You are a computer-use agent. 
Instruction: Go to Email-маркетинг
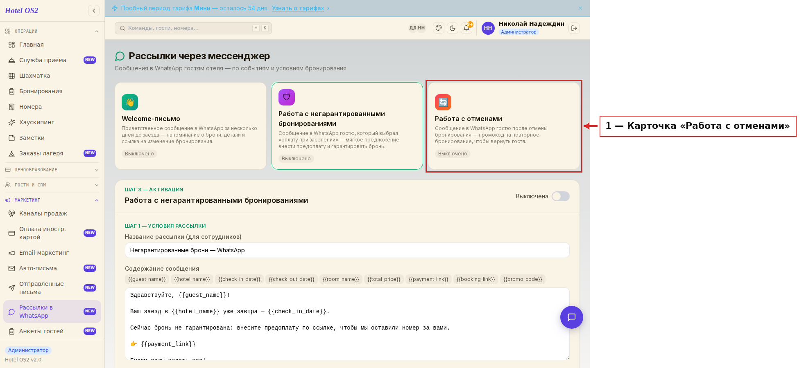52,253
